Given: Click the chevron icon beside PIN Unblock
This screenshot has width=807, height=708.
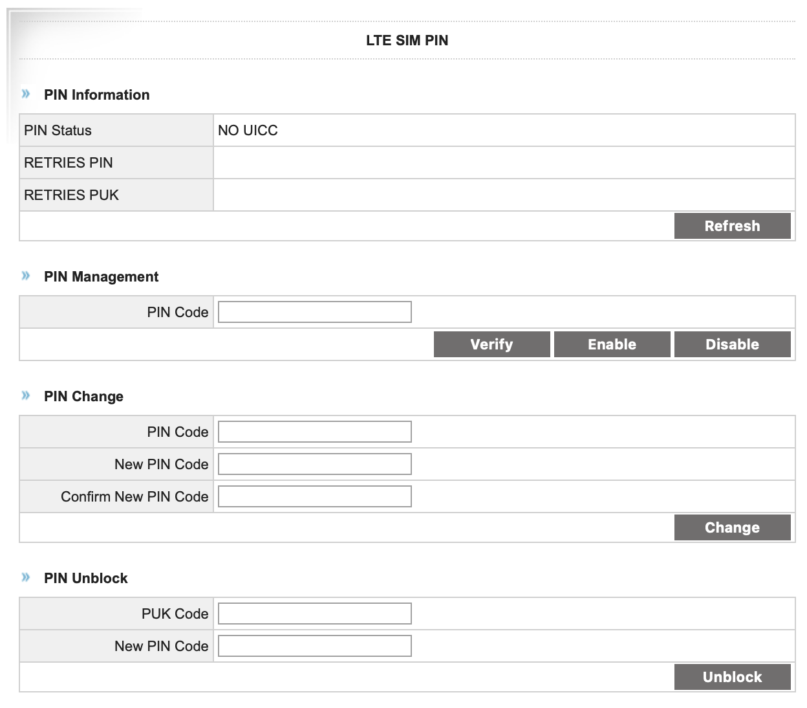Looking at the screenshot, I should click(x=26, y=577).
